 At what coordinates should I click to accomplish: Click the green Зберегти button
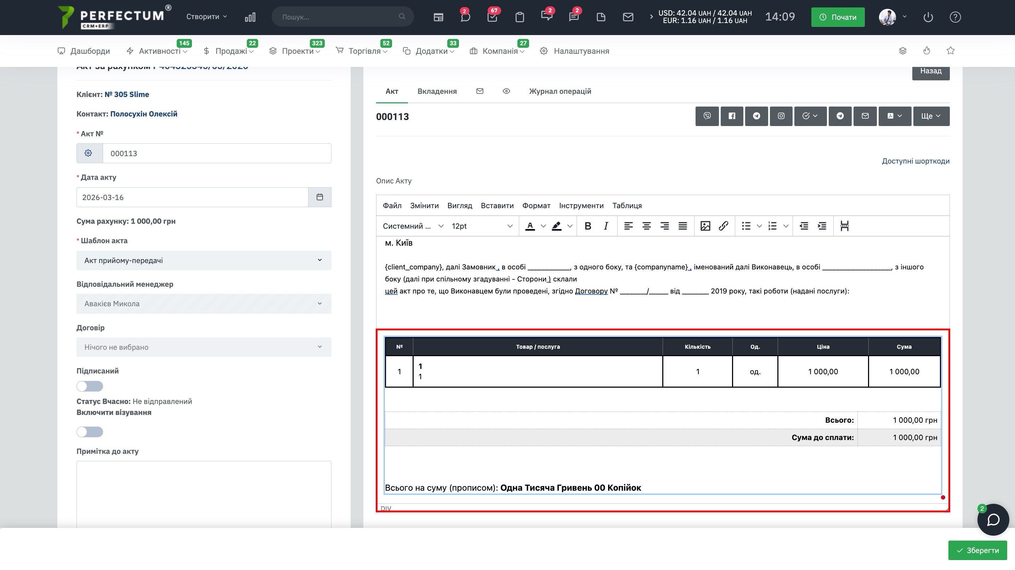pos(977,550)
